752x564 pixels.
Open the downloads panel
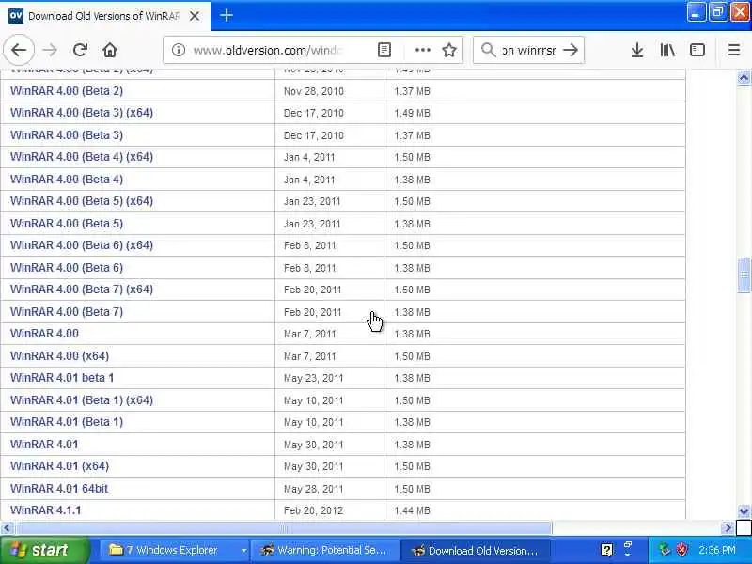click(x=637, y=50)
